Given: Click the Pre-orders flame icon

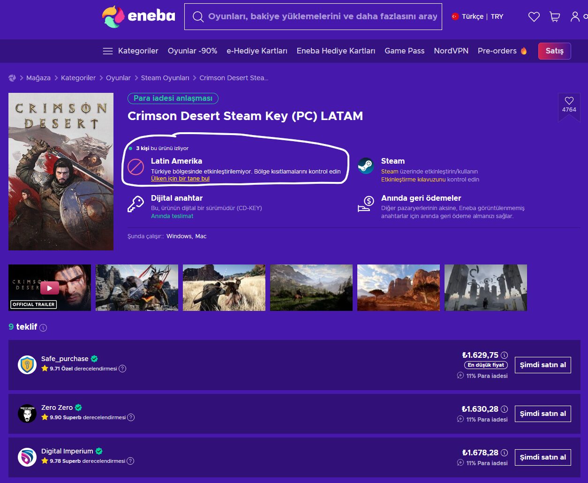Looking at the screenshot, I should tap(523, 51).
